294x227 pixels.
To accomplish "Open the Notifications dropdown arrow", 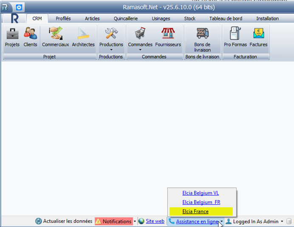I will point(135,221).
